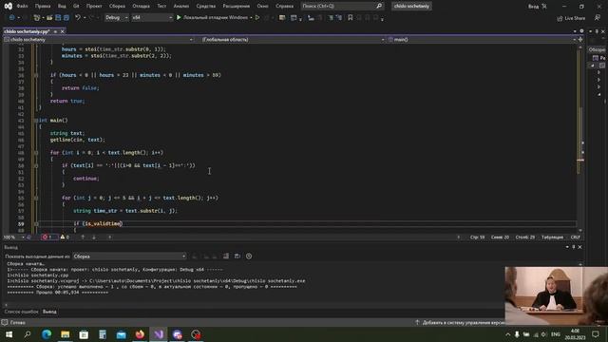Switch to the Вывод bottom tab
608x342 pixels.
coord(49,312)
